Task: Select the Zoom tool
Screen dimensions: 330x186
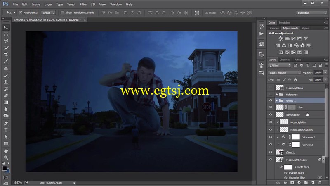Action: click(6, 157)
